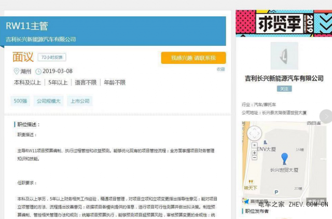Click the 面议 salary text
Viewport: 332px width, 219px height.
point(23,57)
